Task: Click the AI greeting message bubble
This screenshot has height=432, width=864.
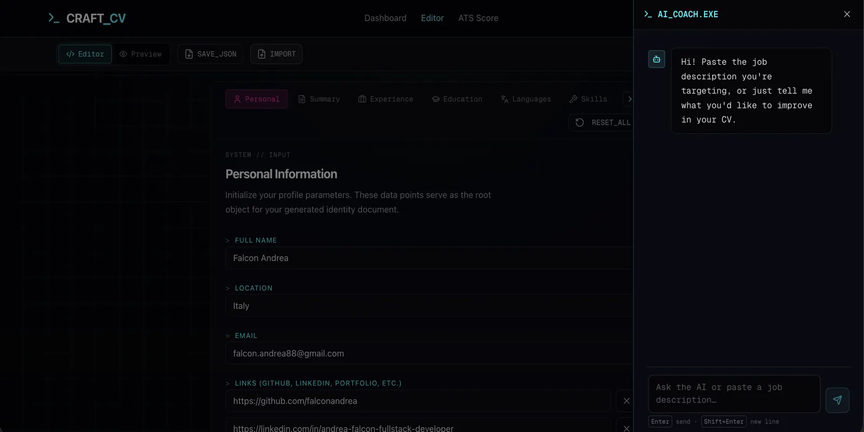Action: (751, 91)
